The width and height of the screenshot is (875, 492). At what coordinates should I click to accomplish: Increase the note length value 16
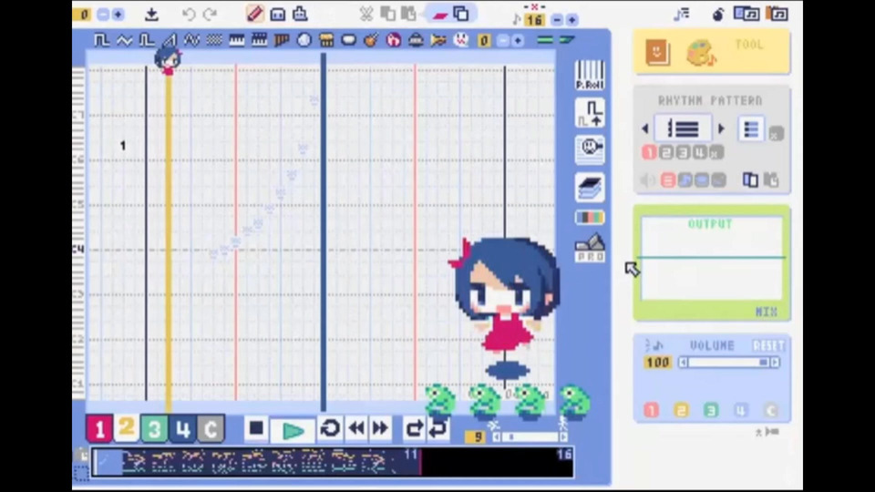[x=571, y=20]
